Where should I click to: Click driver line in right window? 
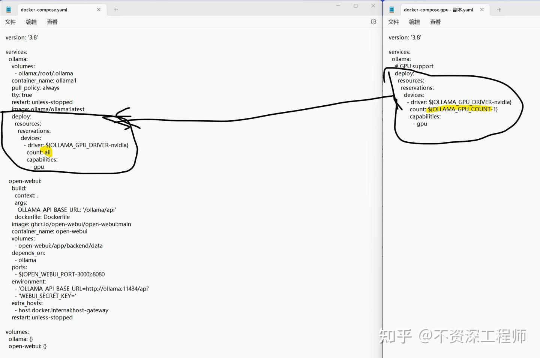tap(459, 102)
